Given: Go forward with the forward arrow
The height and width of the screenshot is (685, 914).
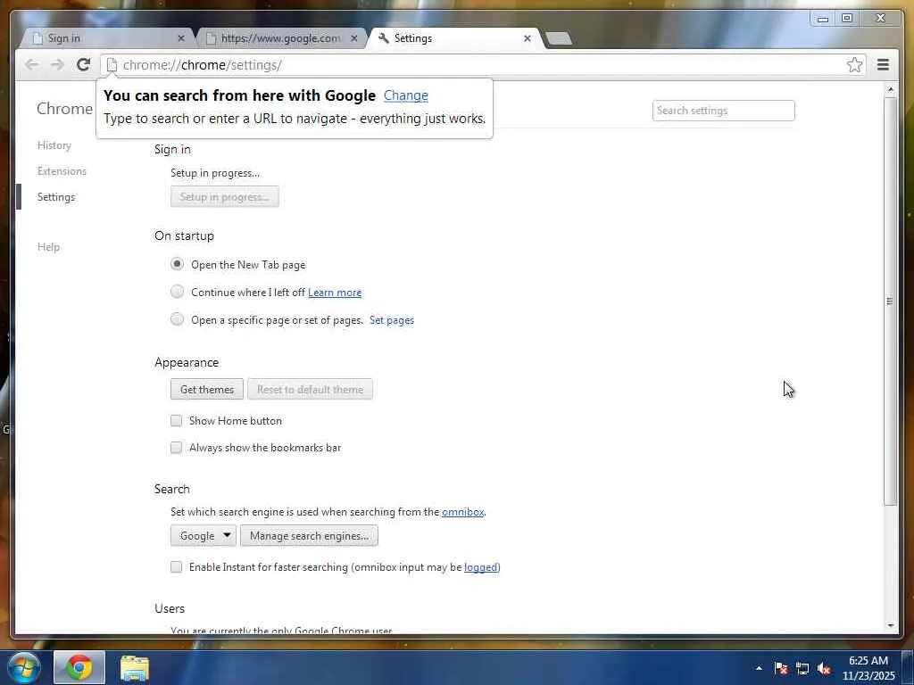Looking at the screenshot, I should (57, 64).
